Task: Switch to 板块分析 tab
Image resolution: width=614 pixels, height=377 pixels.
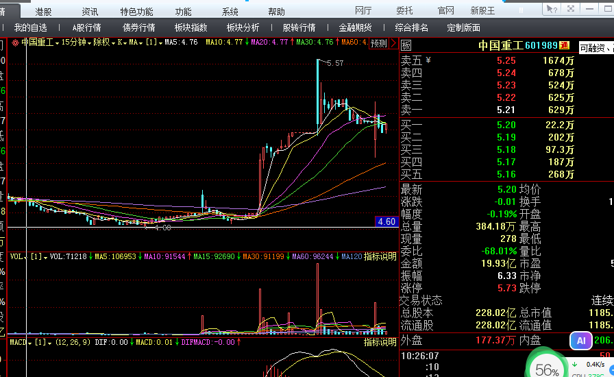Action: (x=243, y=28)
